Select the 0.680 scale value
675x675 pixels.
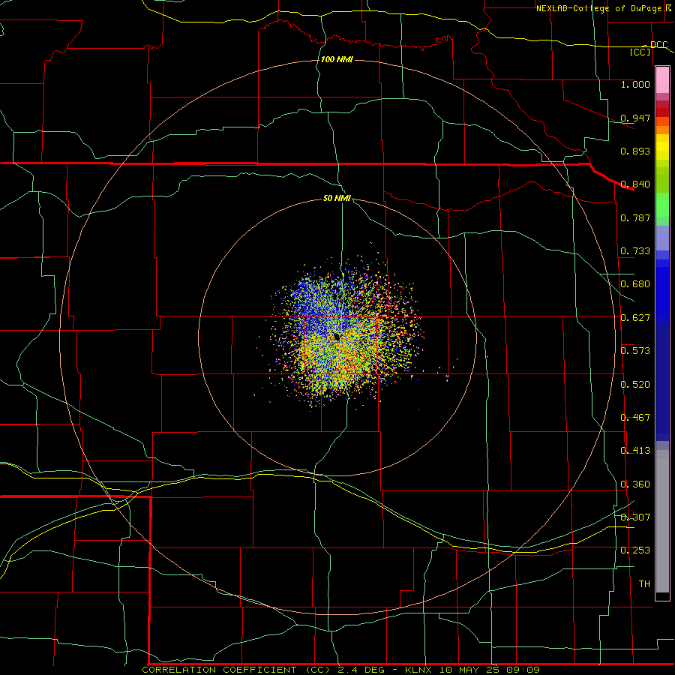pyautogui.click(x=635, y=284)
